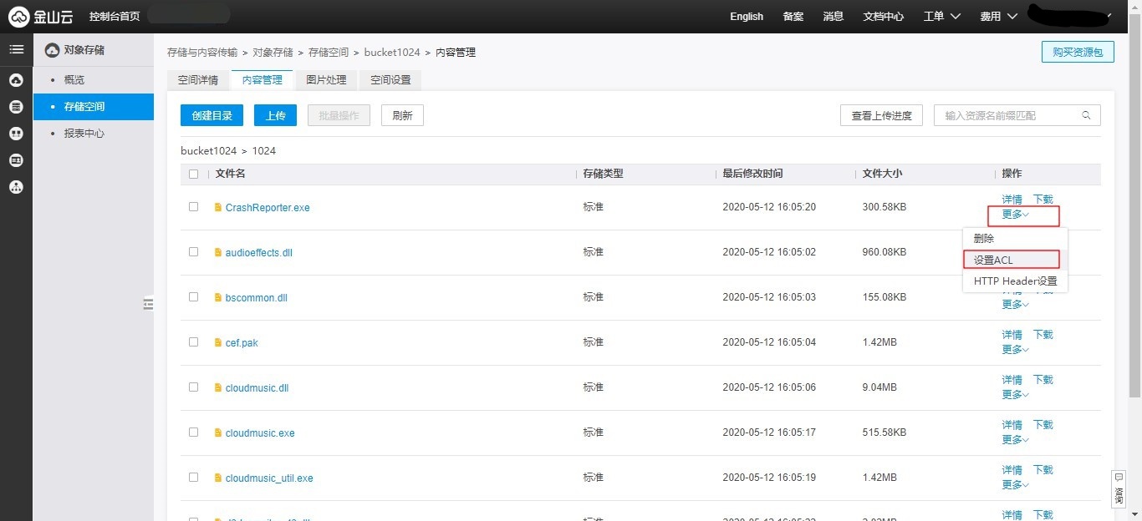This screenshot has height=521, width=1142.
Task: Go to 控制台首页 in top bar
Action: coord(115,17)
